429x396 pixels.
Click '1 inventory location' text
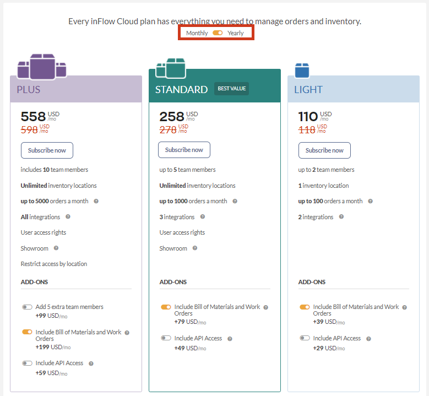click(323, 186)
